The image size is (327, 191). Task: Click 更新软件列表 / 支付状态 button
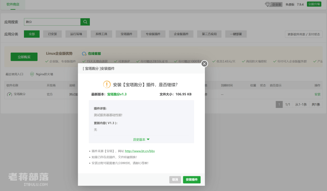(x=303, y=34)
